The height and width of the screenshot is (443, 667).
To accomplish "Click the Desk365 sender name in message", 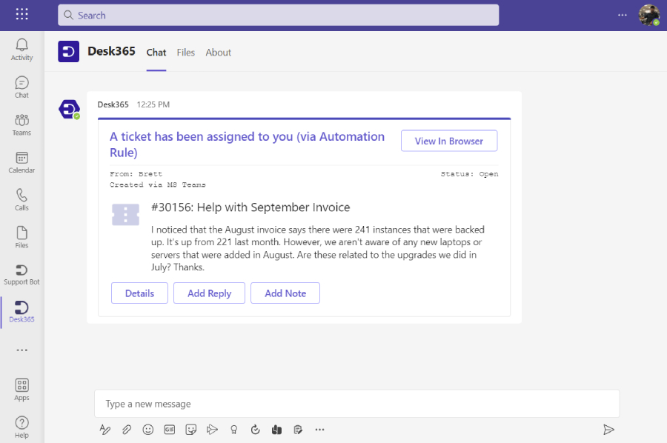I will 113,104.
